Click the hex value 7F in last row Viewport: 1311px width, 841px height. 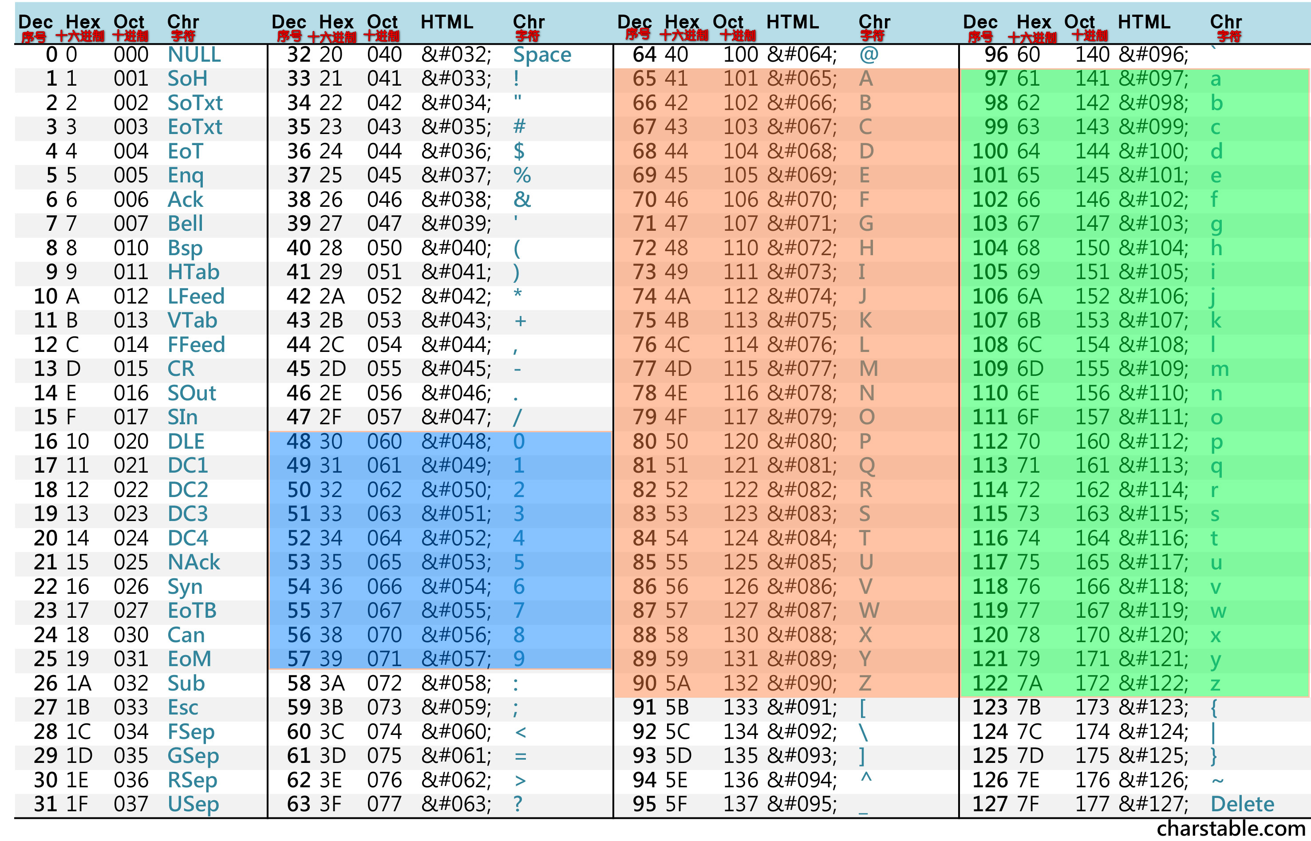(x=1027, y=804)
